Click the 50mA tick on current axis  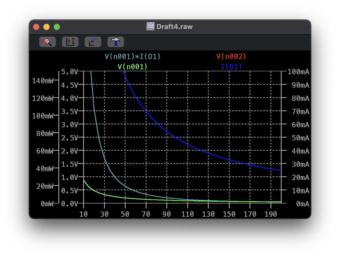point(300,138)
